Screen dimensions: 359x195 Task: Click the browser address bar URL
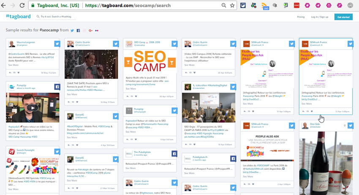coord(128,5)
